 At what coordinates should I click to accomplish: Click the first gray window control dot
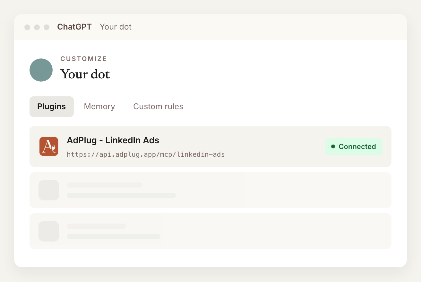coord(27,27)
